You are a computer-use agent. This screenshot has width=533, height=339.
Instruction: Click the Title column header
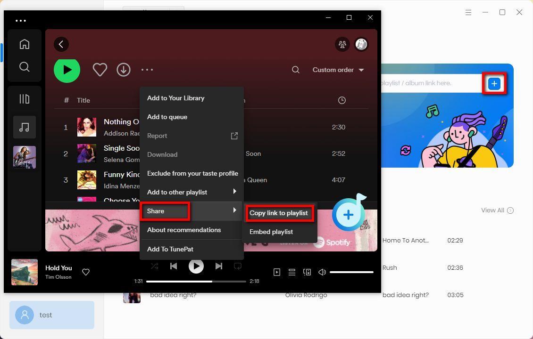[83, 100]
